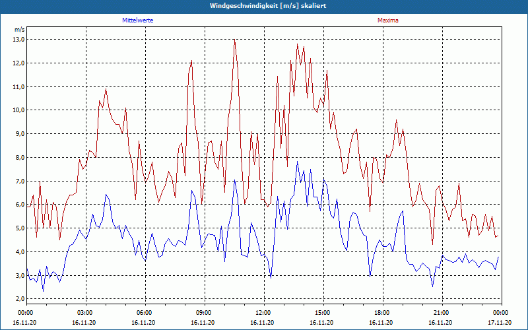Click the 6,0 y-axis value

coord(20,205)
